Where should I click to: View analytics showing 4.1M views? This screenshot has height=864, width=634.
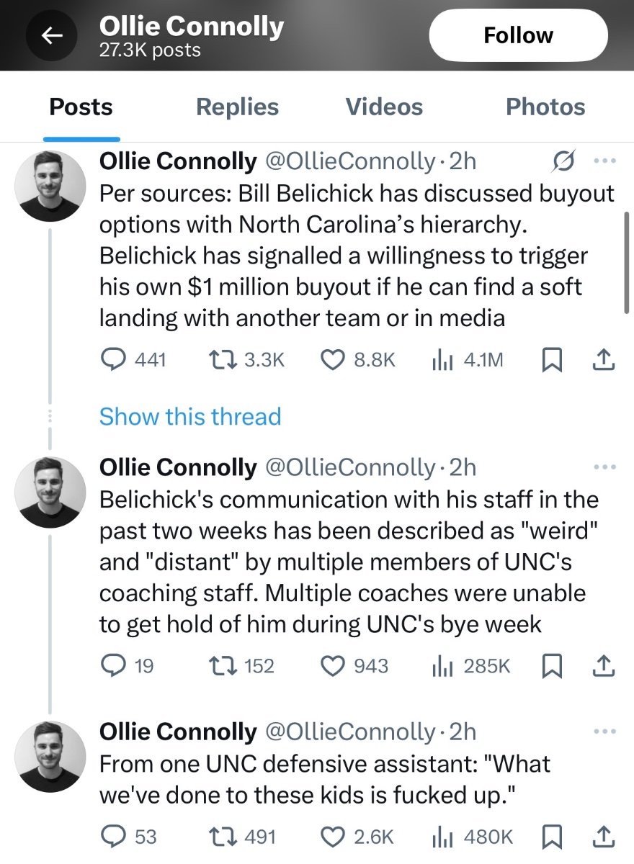439,359
